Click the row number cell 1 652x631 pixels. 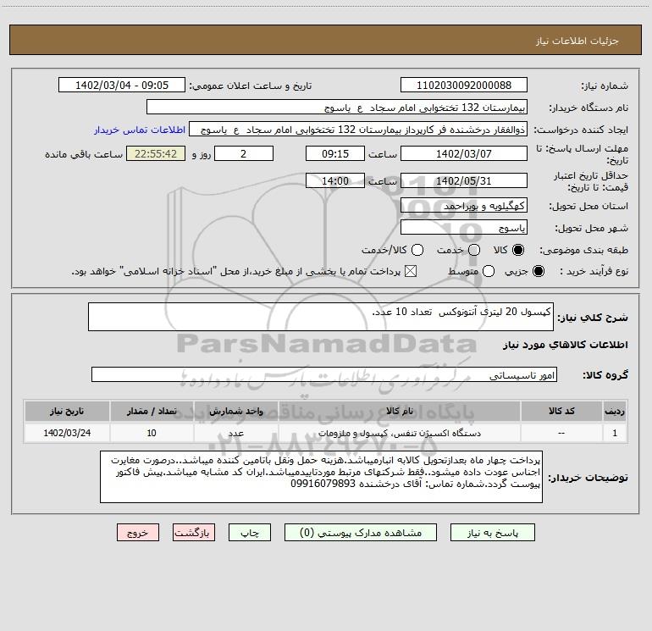615,433
